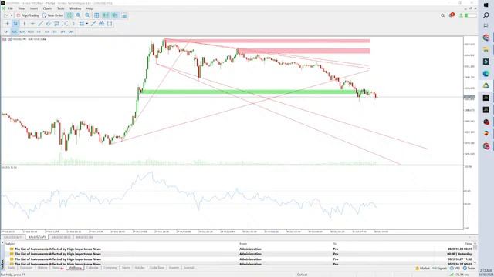
Task: Switch chart to H1 timeframe
Action: [x=39, y=32]
